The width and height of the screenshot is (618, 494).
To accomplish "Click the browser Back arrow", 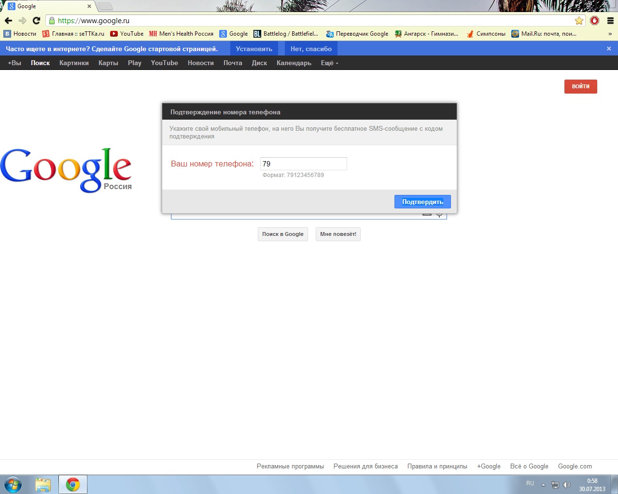I will point(8,21).
